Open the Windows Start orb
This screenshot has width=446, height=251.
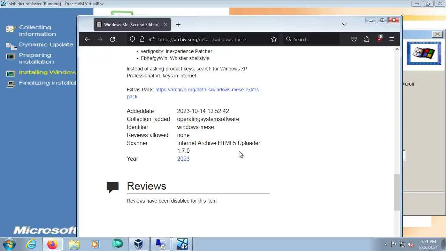(9, 244)
